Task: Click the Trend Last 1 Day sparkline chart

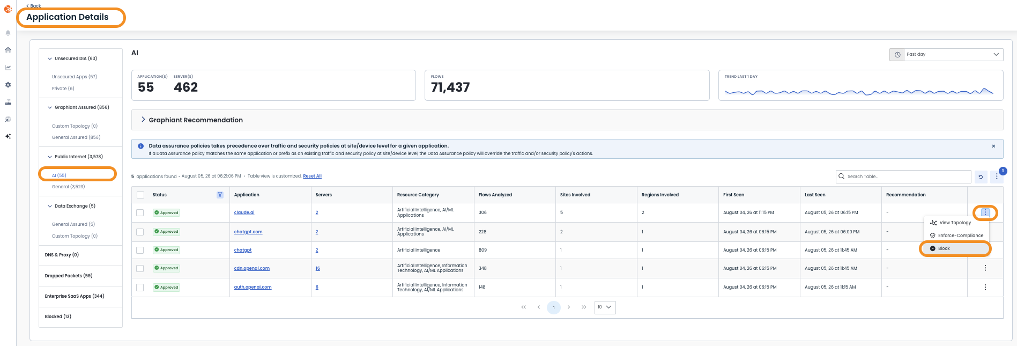Action: (859, 92)
